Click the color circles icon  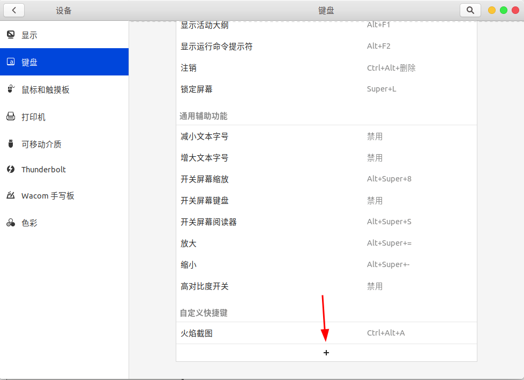(11, 223)
